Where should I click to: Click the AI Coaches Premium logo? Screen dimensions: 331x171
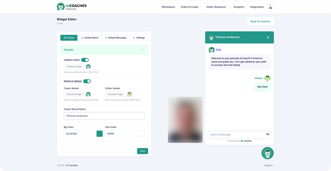[x=71, y=7]
